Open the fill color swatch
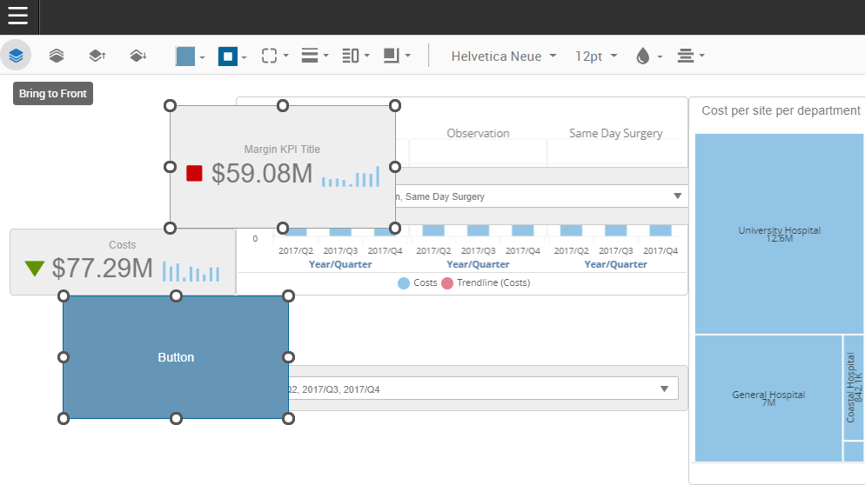 (x=190, y=56)
